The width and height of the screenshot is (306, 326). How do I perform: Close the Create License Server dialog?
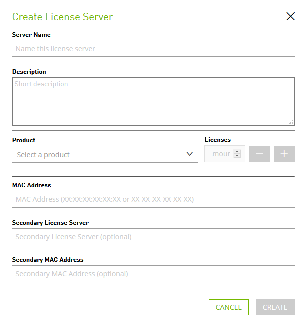[x=290, y=16]
